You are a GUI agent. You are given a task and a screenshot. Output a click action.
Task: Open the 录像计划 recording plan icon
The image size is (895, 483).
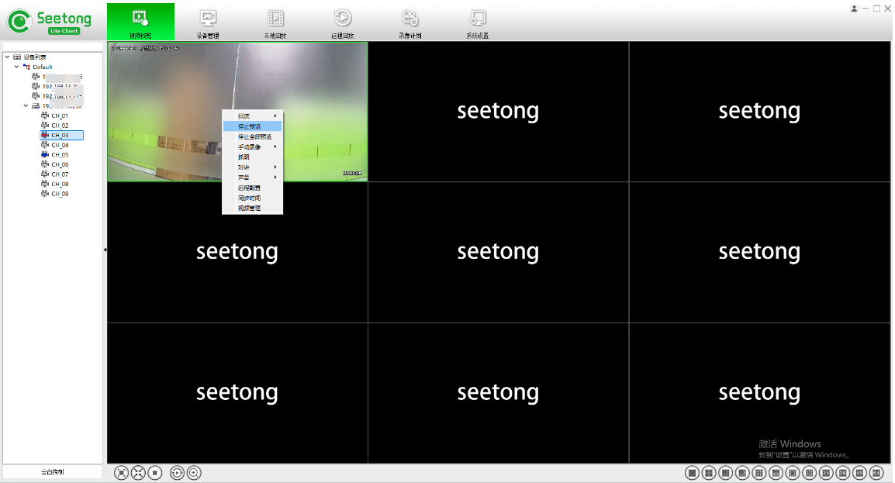[409, 22]
